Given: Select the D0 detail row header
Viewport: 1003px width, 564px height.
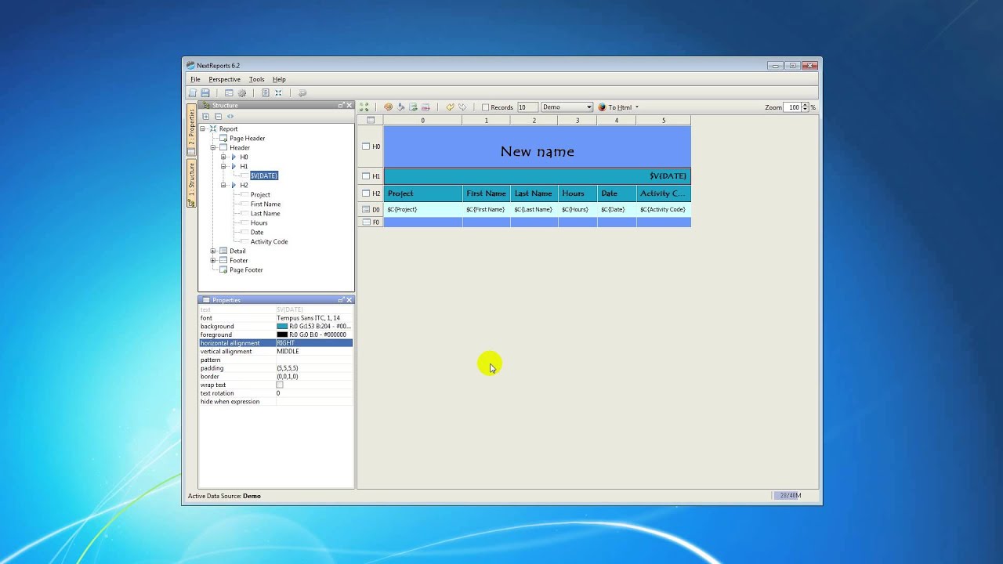Looking at the screenshot, I should tap(371, 210).
